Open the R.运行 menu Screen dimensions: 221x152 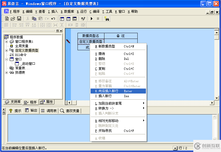click(x=82, y=12)
